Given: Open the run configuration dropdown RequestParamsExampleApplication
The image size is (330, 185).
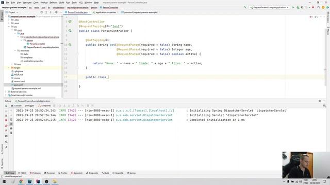Looking at the screenshot, I should [269, 7].
